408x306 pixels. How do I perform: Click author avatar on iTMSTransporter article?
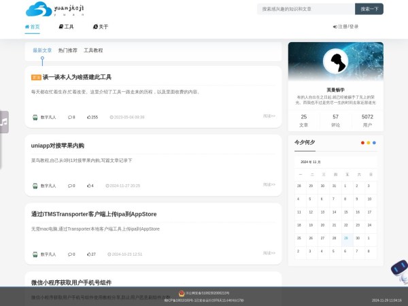[x=35, y=254]
